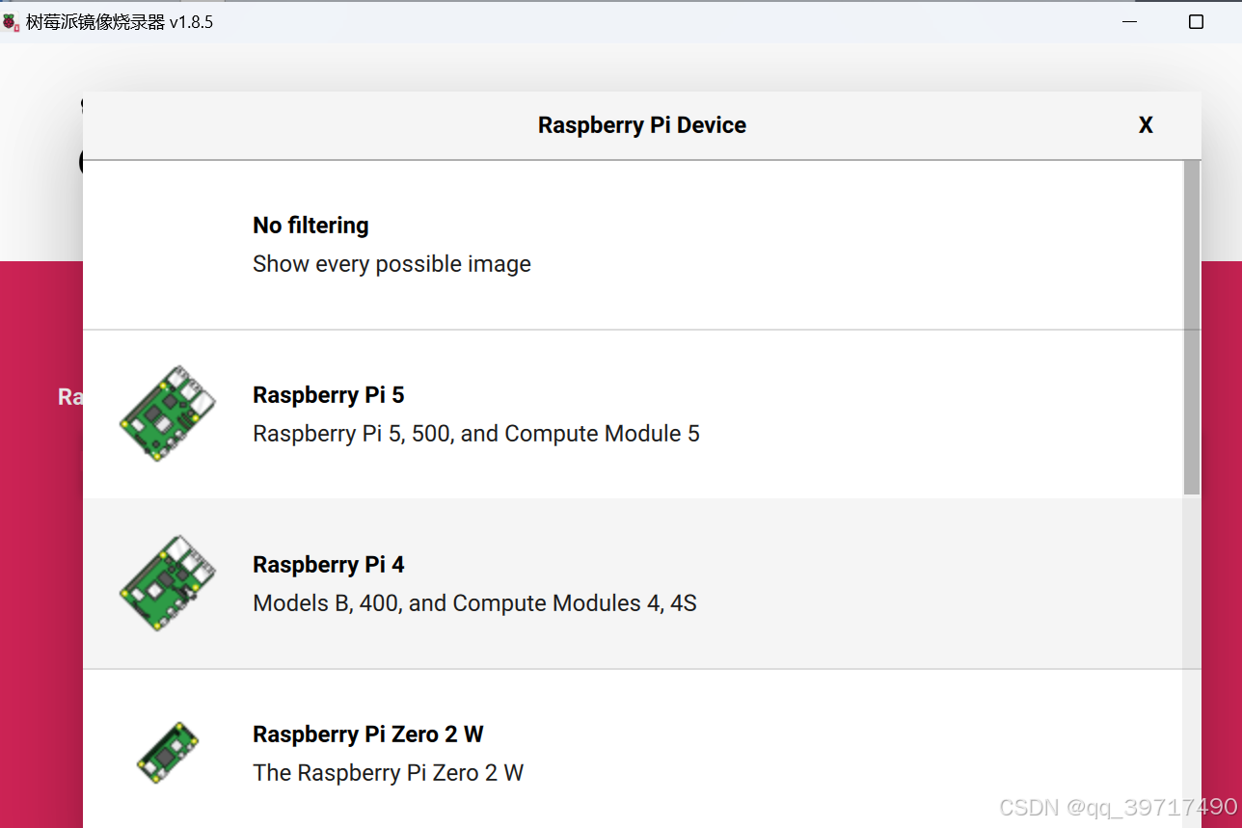Click "Models B, 400, and Compute Modules 4, 4S"
Screen dimensions: 1242x828
tap(474, 603)
